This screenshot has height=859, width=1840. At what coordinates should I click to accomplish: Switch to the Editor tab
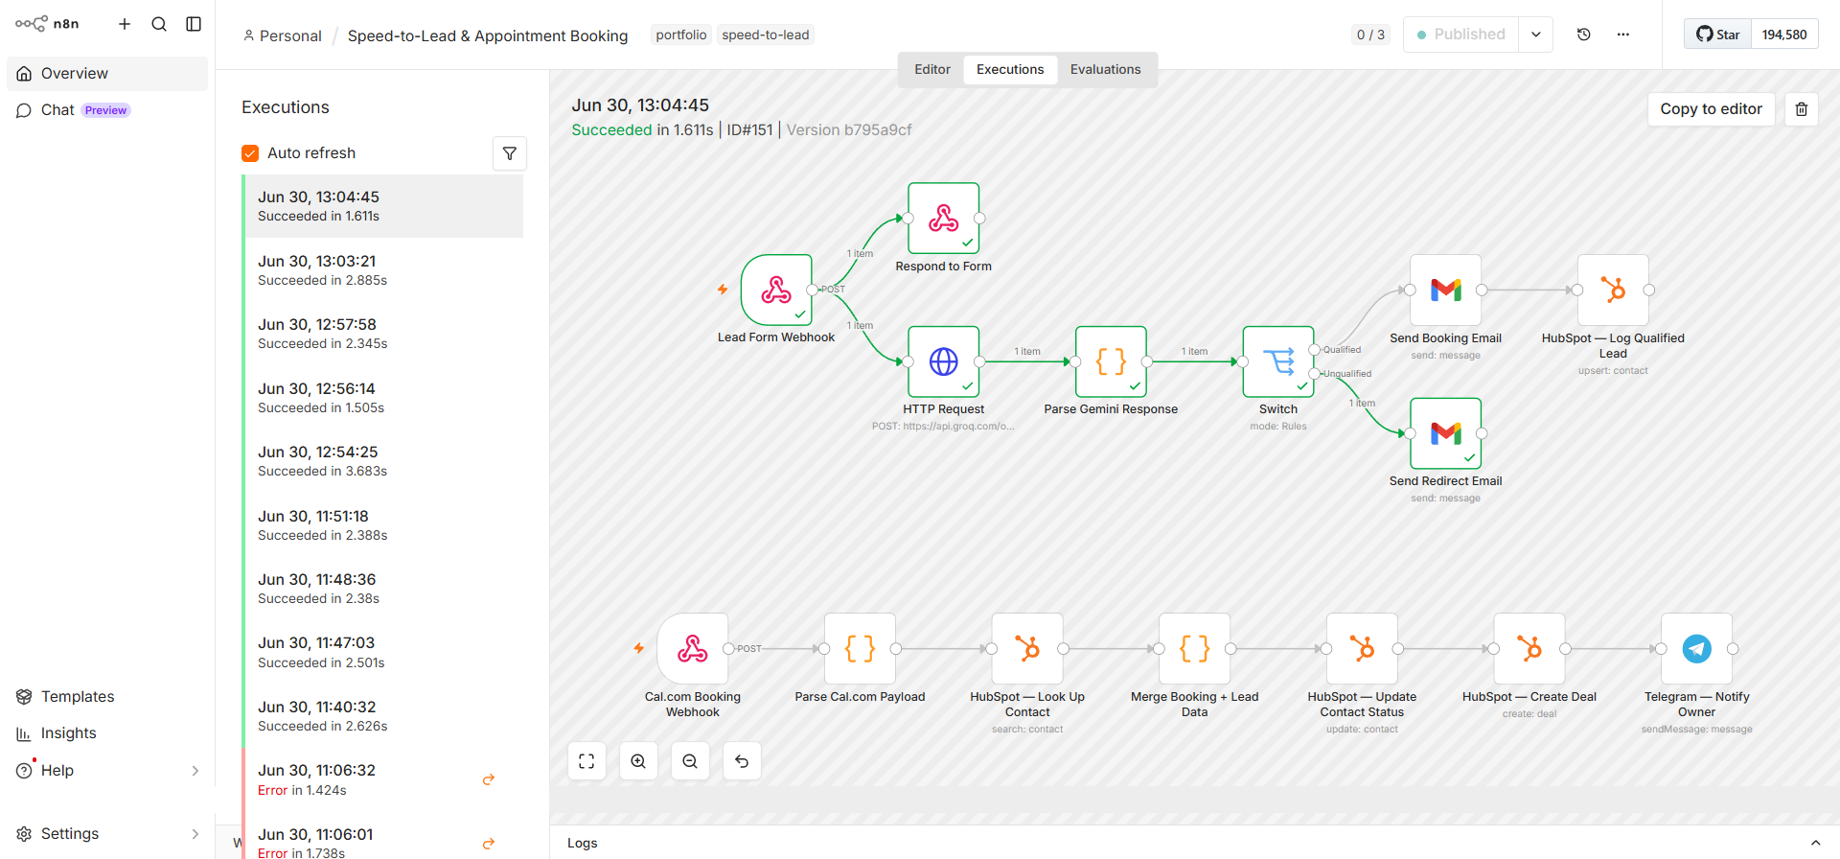[932, 70]
